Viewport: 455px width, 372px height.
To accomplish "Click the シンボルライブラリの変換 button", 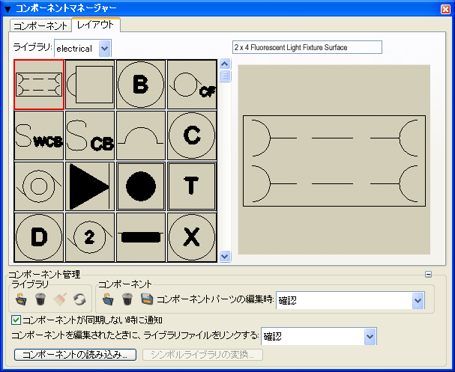I will click(202, 355).
